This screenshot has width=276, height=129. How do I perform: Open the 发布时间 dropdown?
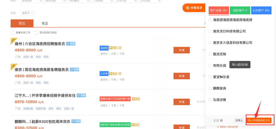coord(32,1)
